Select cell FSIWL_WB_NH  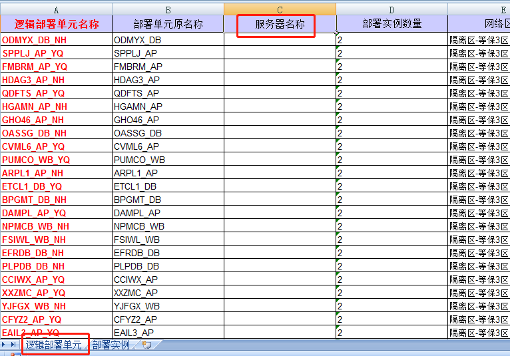(57, 240)
